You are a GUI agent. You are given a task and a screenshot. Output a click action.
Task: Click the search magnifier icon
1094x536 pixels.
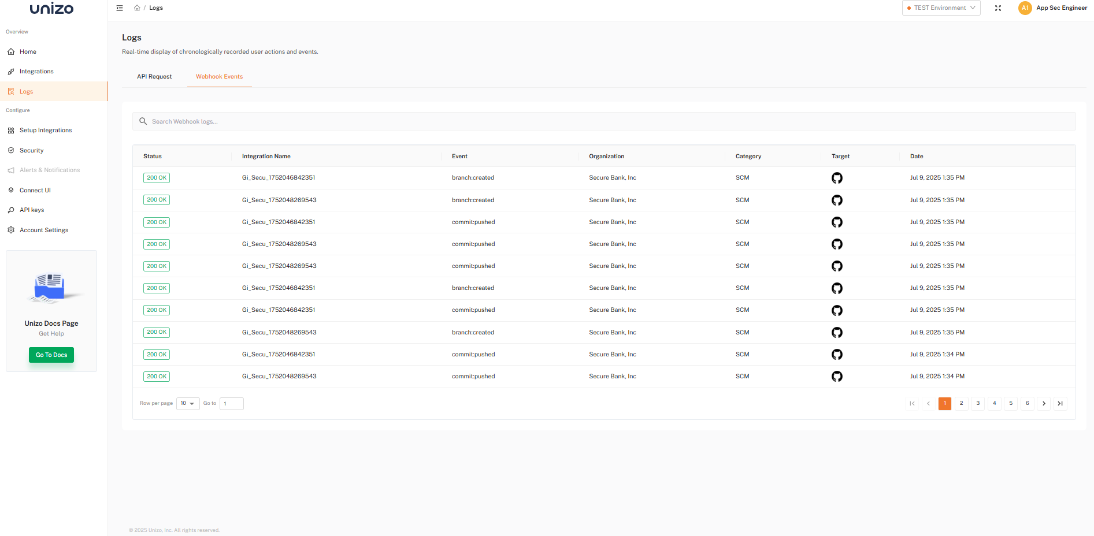pyautogui.click(x=143, y=121)
